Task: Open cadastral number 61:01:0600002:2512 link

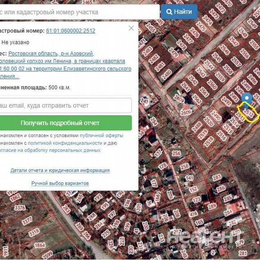Action: tap(70, 31)
